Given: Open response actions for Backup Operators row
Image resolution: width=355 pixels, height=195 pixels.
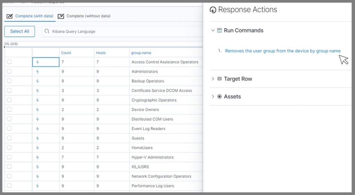Looking at the screenshot, I should [x=37, y=81].
